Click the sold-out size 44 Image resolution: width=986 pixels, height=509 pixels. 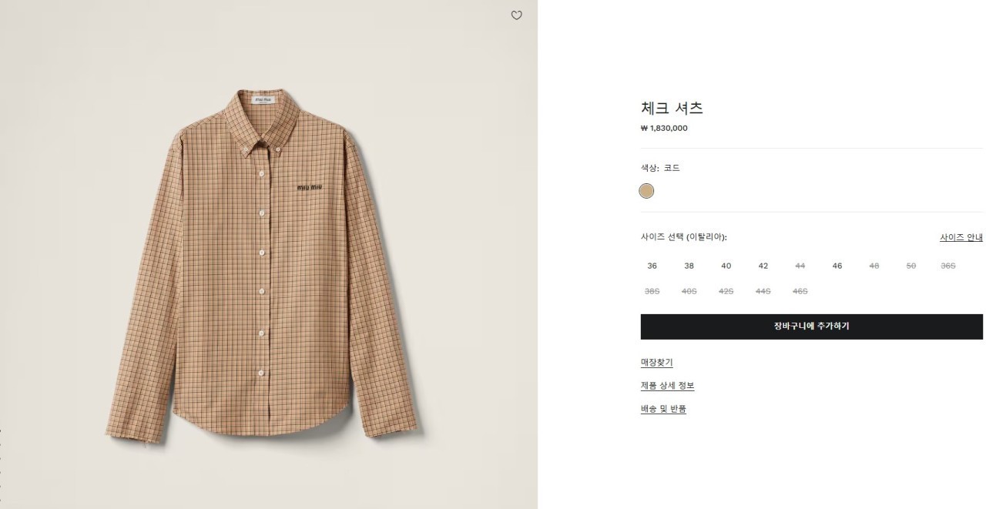pos(800,266)
